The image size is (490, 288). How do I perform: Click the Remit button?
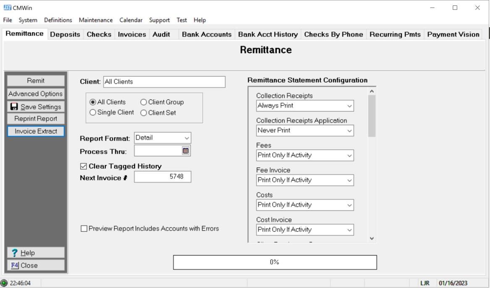click(35, 80)
